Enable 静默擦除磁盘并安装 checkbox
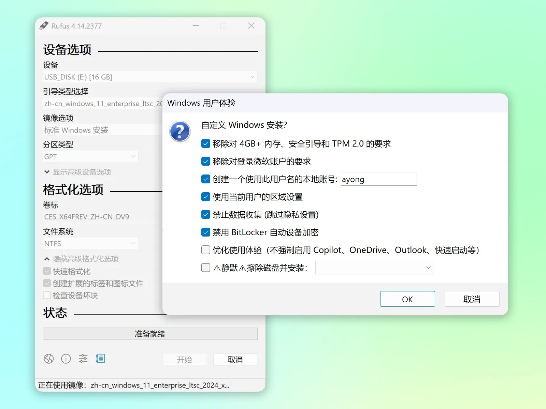Screen dimensions: 546x409 [206, 268]
